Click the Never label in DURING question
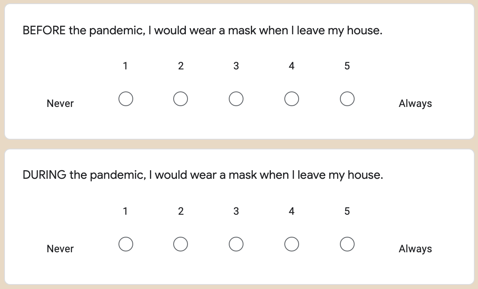Screen dimensions: 478x289 coord(60,249)
